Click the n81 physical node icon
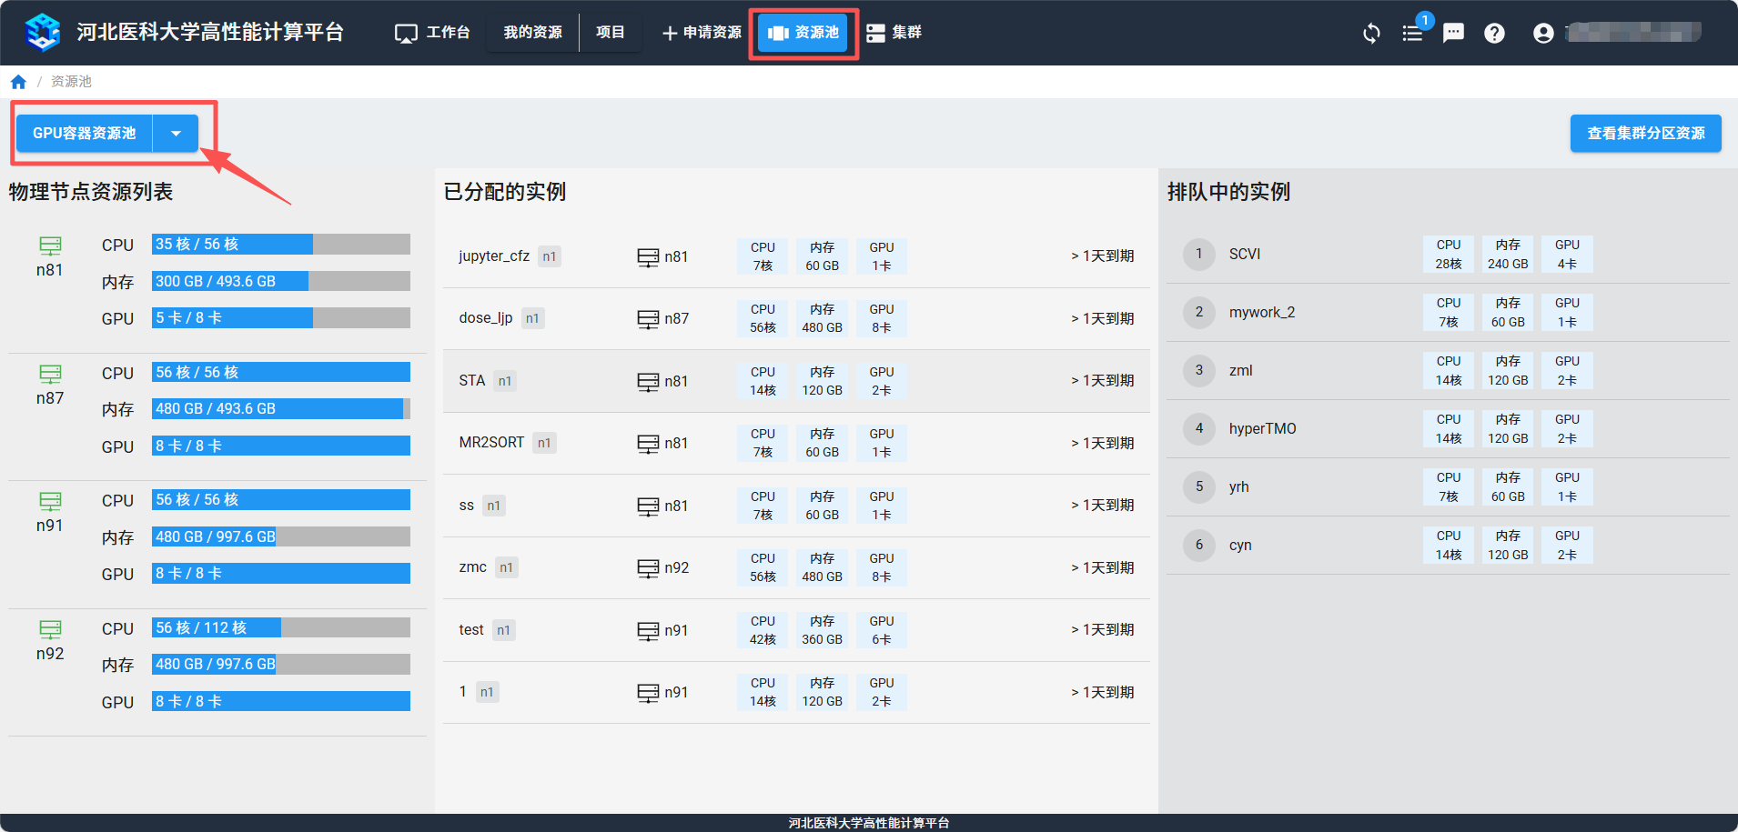The height and width of the screenshot is (832, 1738). [50, 246]
